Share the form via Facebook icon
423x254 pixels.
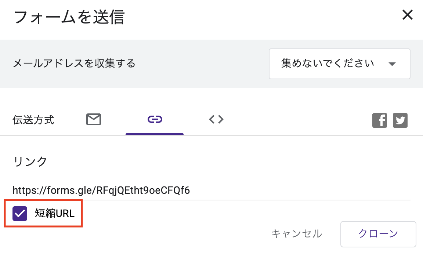click(x=380, y=120)
